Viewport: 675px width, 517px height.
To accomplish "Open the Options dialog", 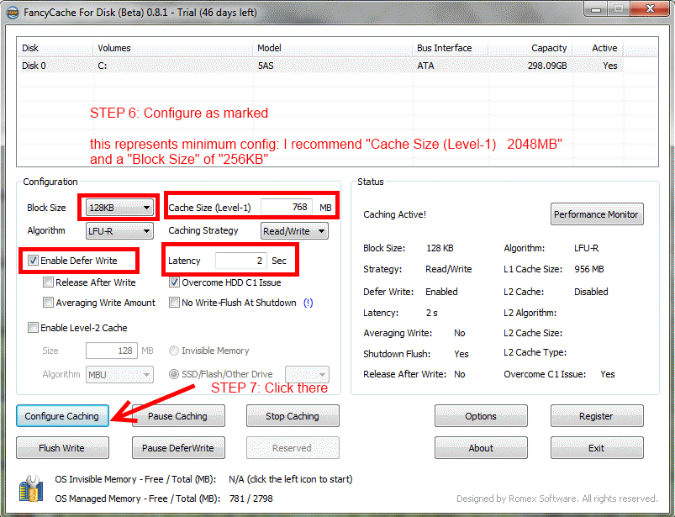I will 481,416.
